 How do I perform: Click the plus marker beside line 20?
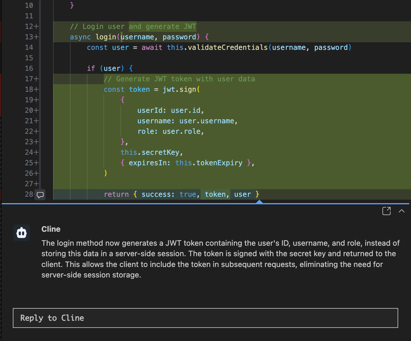coord(36,110)
